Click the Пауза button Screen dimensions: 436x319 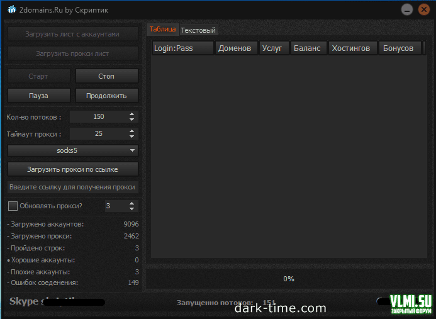38,96
